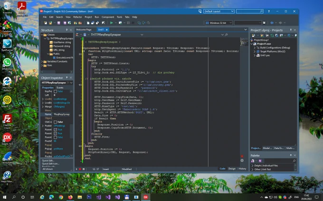Click the Quick Edit... link
Screen dimensions: 323x201
[x=48, y=161]
